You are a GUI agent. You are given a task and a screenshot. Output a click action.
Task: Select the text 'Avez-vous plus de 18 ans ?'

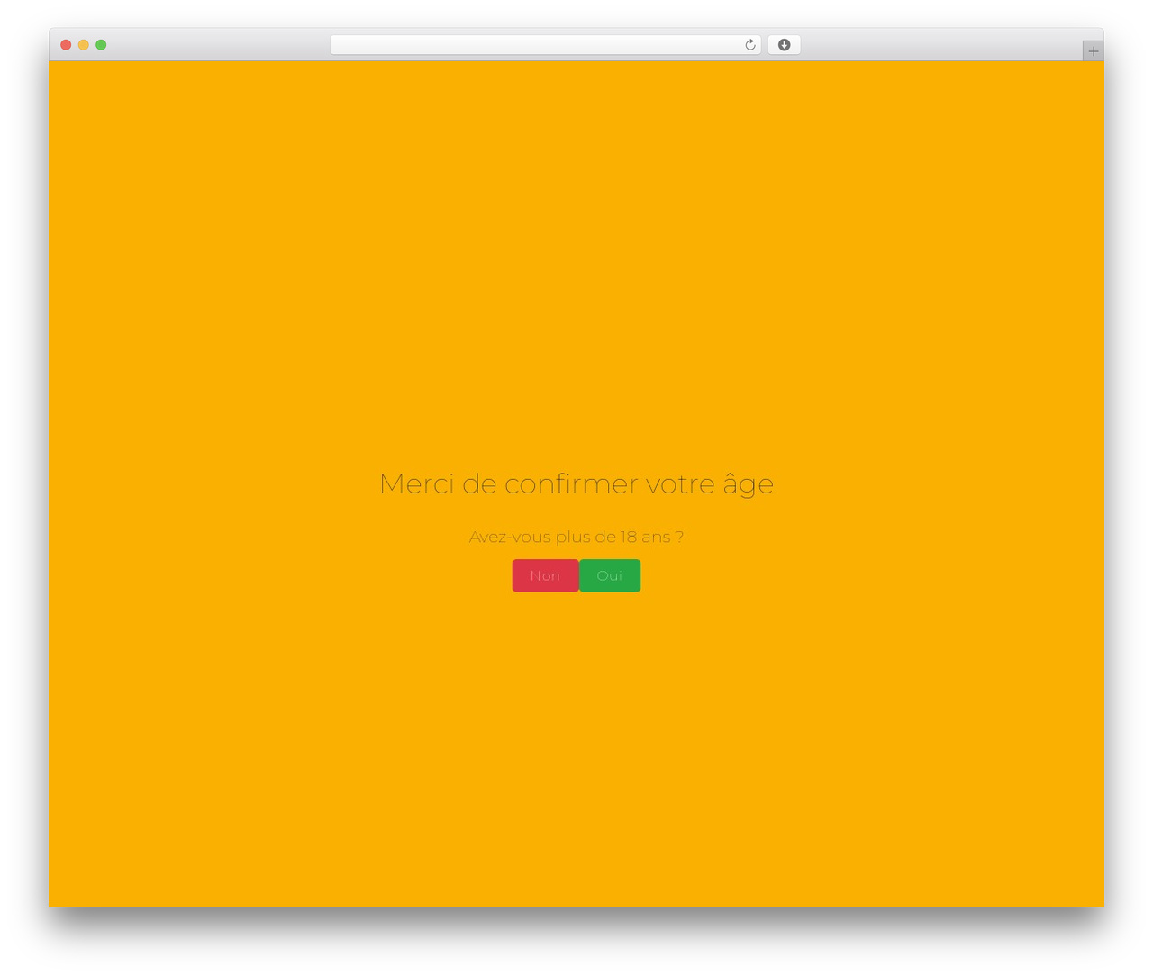576,537
